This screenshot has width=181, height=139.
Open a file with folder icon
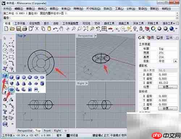pos(12,29)
